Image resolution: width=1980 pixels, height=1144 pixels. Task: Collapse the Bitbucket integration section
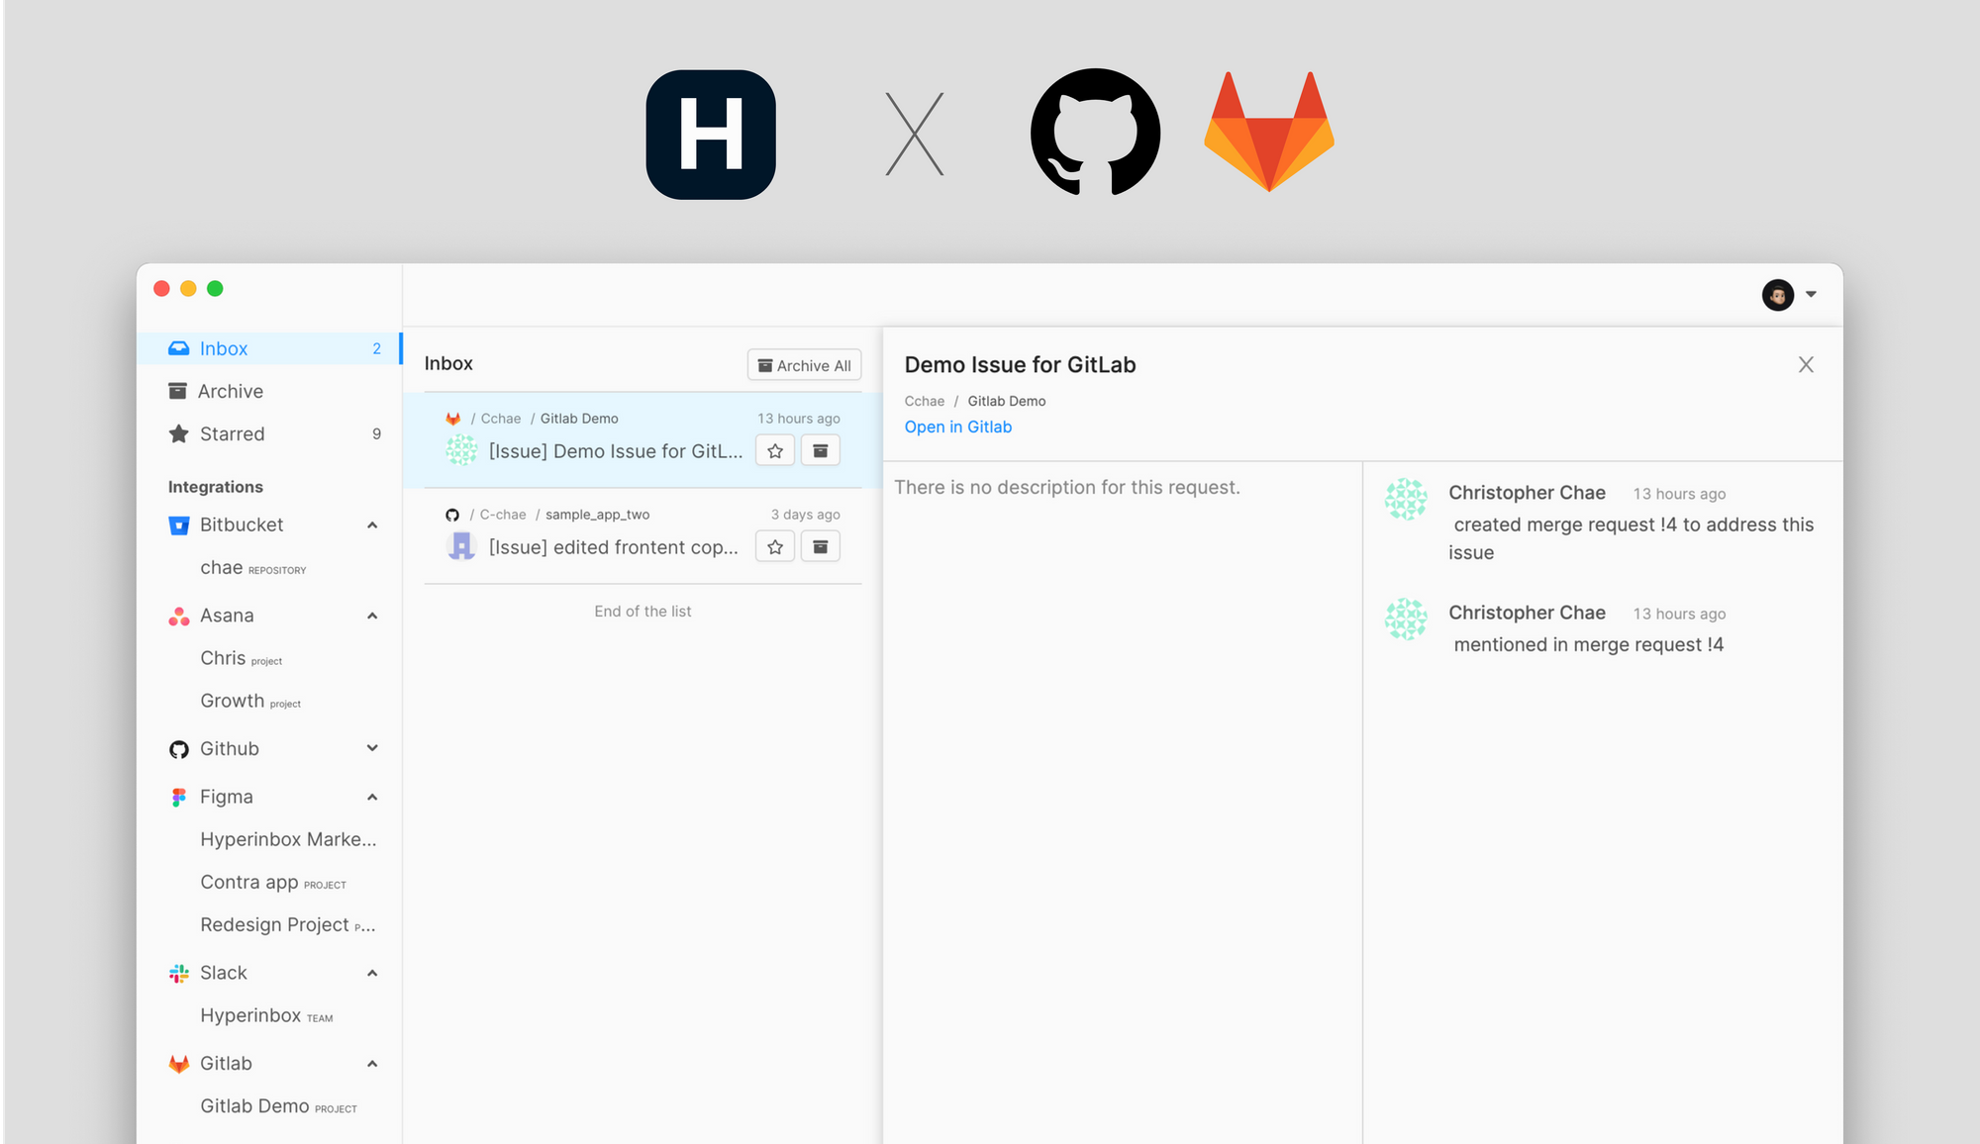coord(372,524)
